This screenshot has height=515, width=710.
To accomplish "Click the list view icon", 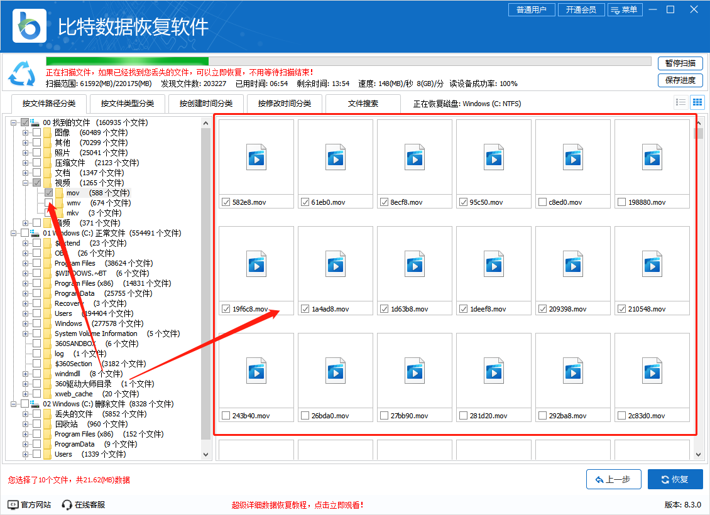I will (x=680, y=102).
